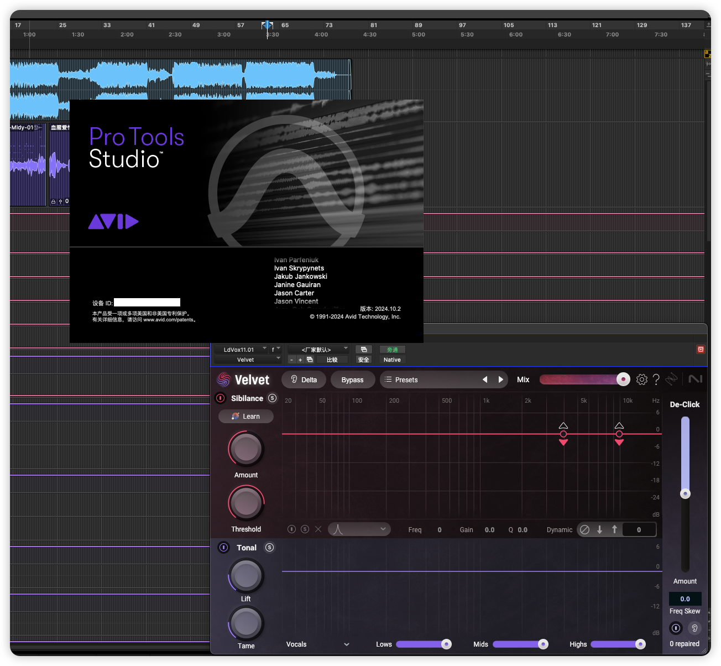721x666 pixels.
Task: Open the Vocals tonal profile dropdown
Action: coord(318,644)
